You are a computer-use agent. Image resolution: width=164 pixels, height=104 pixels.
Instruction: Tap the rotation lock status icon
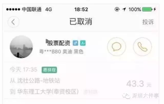[x=117, y=9]
